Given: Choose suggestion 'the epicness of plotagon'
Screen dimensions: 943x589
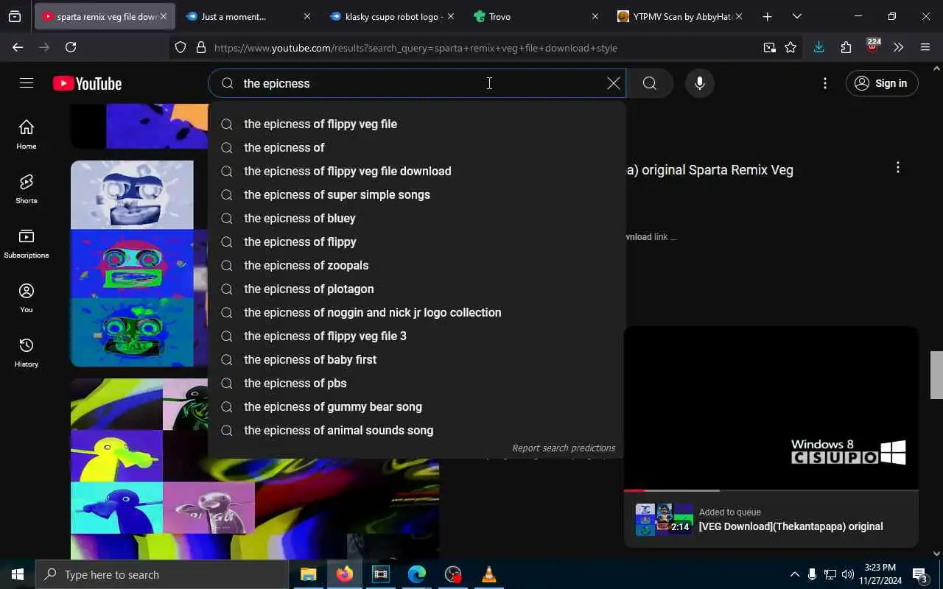Looking at the screenshot, I should click(x=416, y=289).
